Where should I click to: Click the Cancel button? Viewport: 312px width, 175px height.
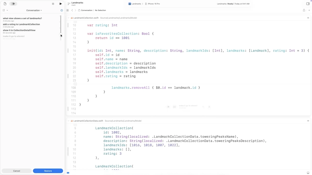click(17, 171)
